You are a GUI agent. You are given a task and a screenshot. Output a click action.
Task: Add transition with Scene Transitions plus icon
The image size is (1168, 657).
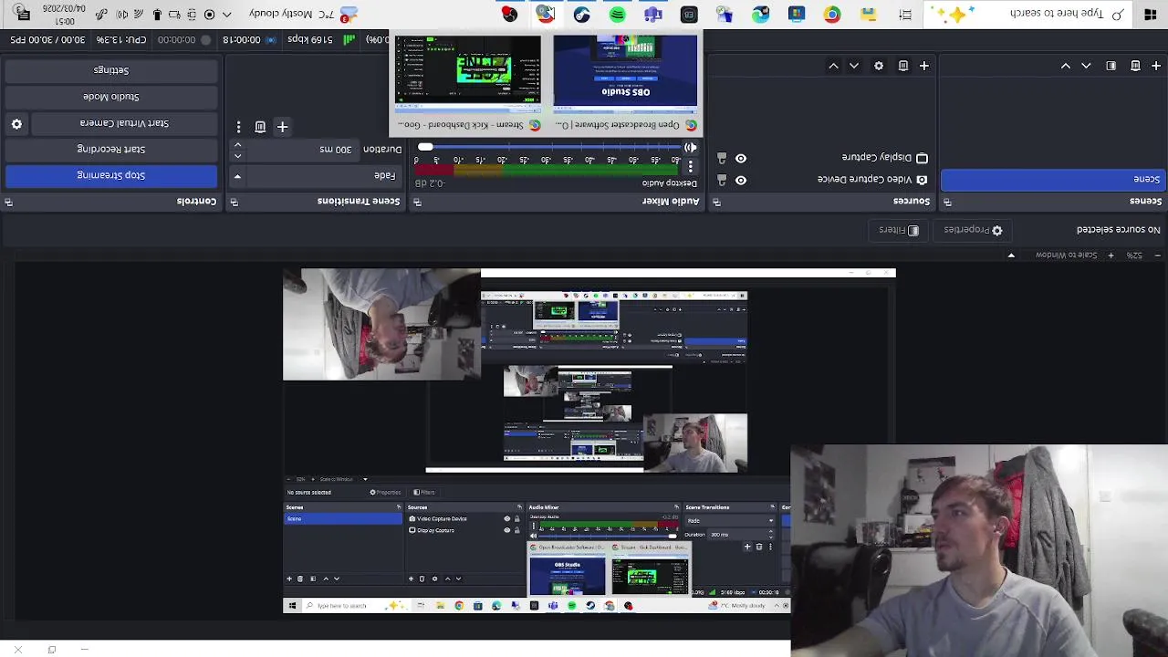[x=282, y=127]
